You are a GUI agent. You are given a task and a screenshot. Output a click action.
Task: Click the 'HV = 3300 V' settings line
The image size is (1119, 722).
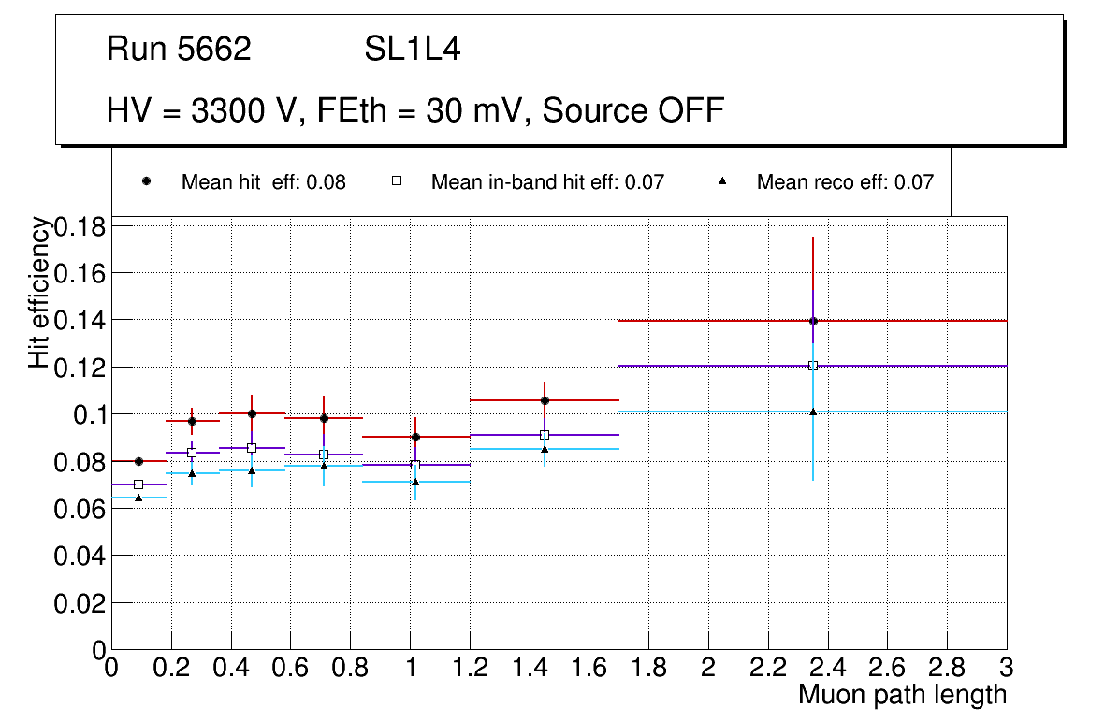[415, 111]
